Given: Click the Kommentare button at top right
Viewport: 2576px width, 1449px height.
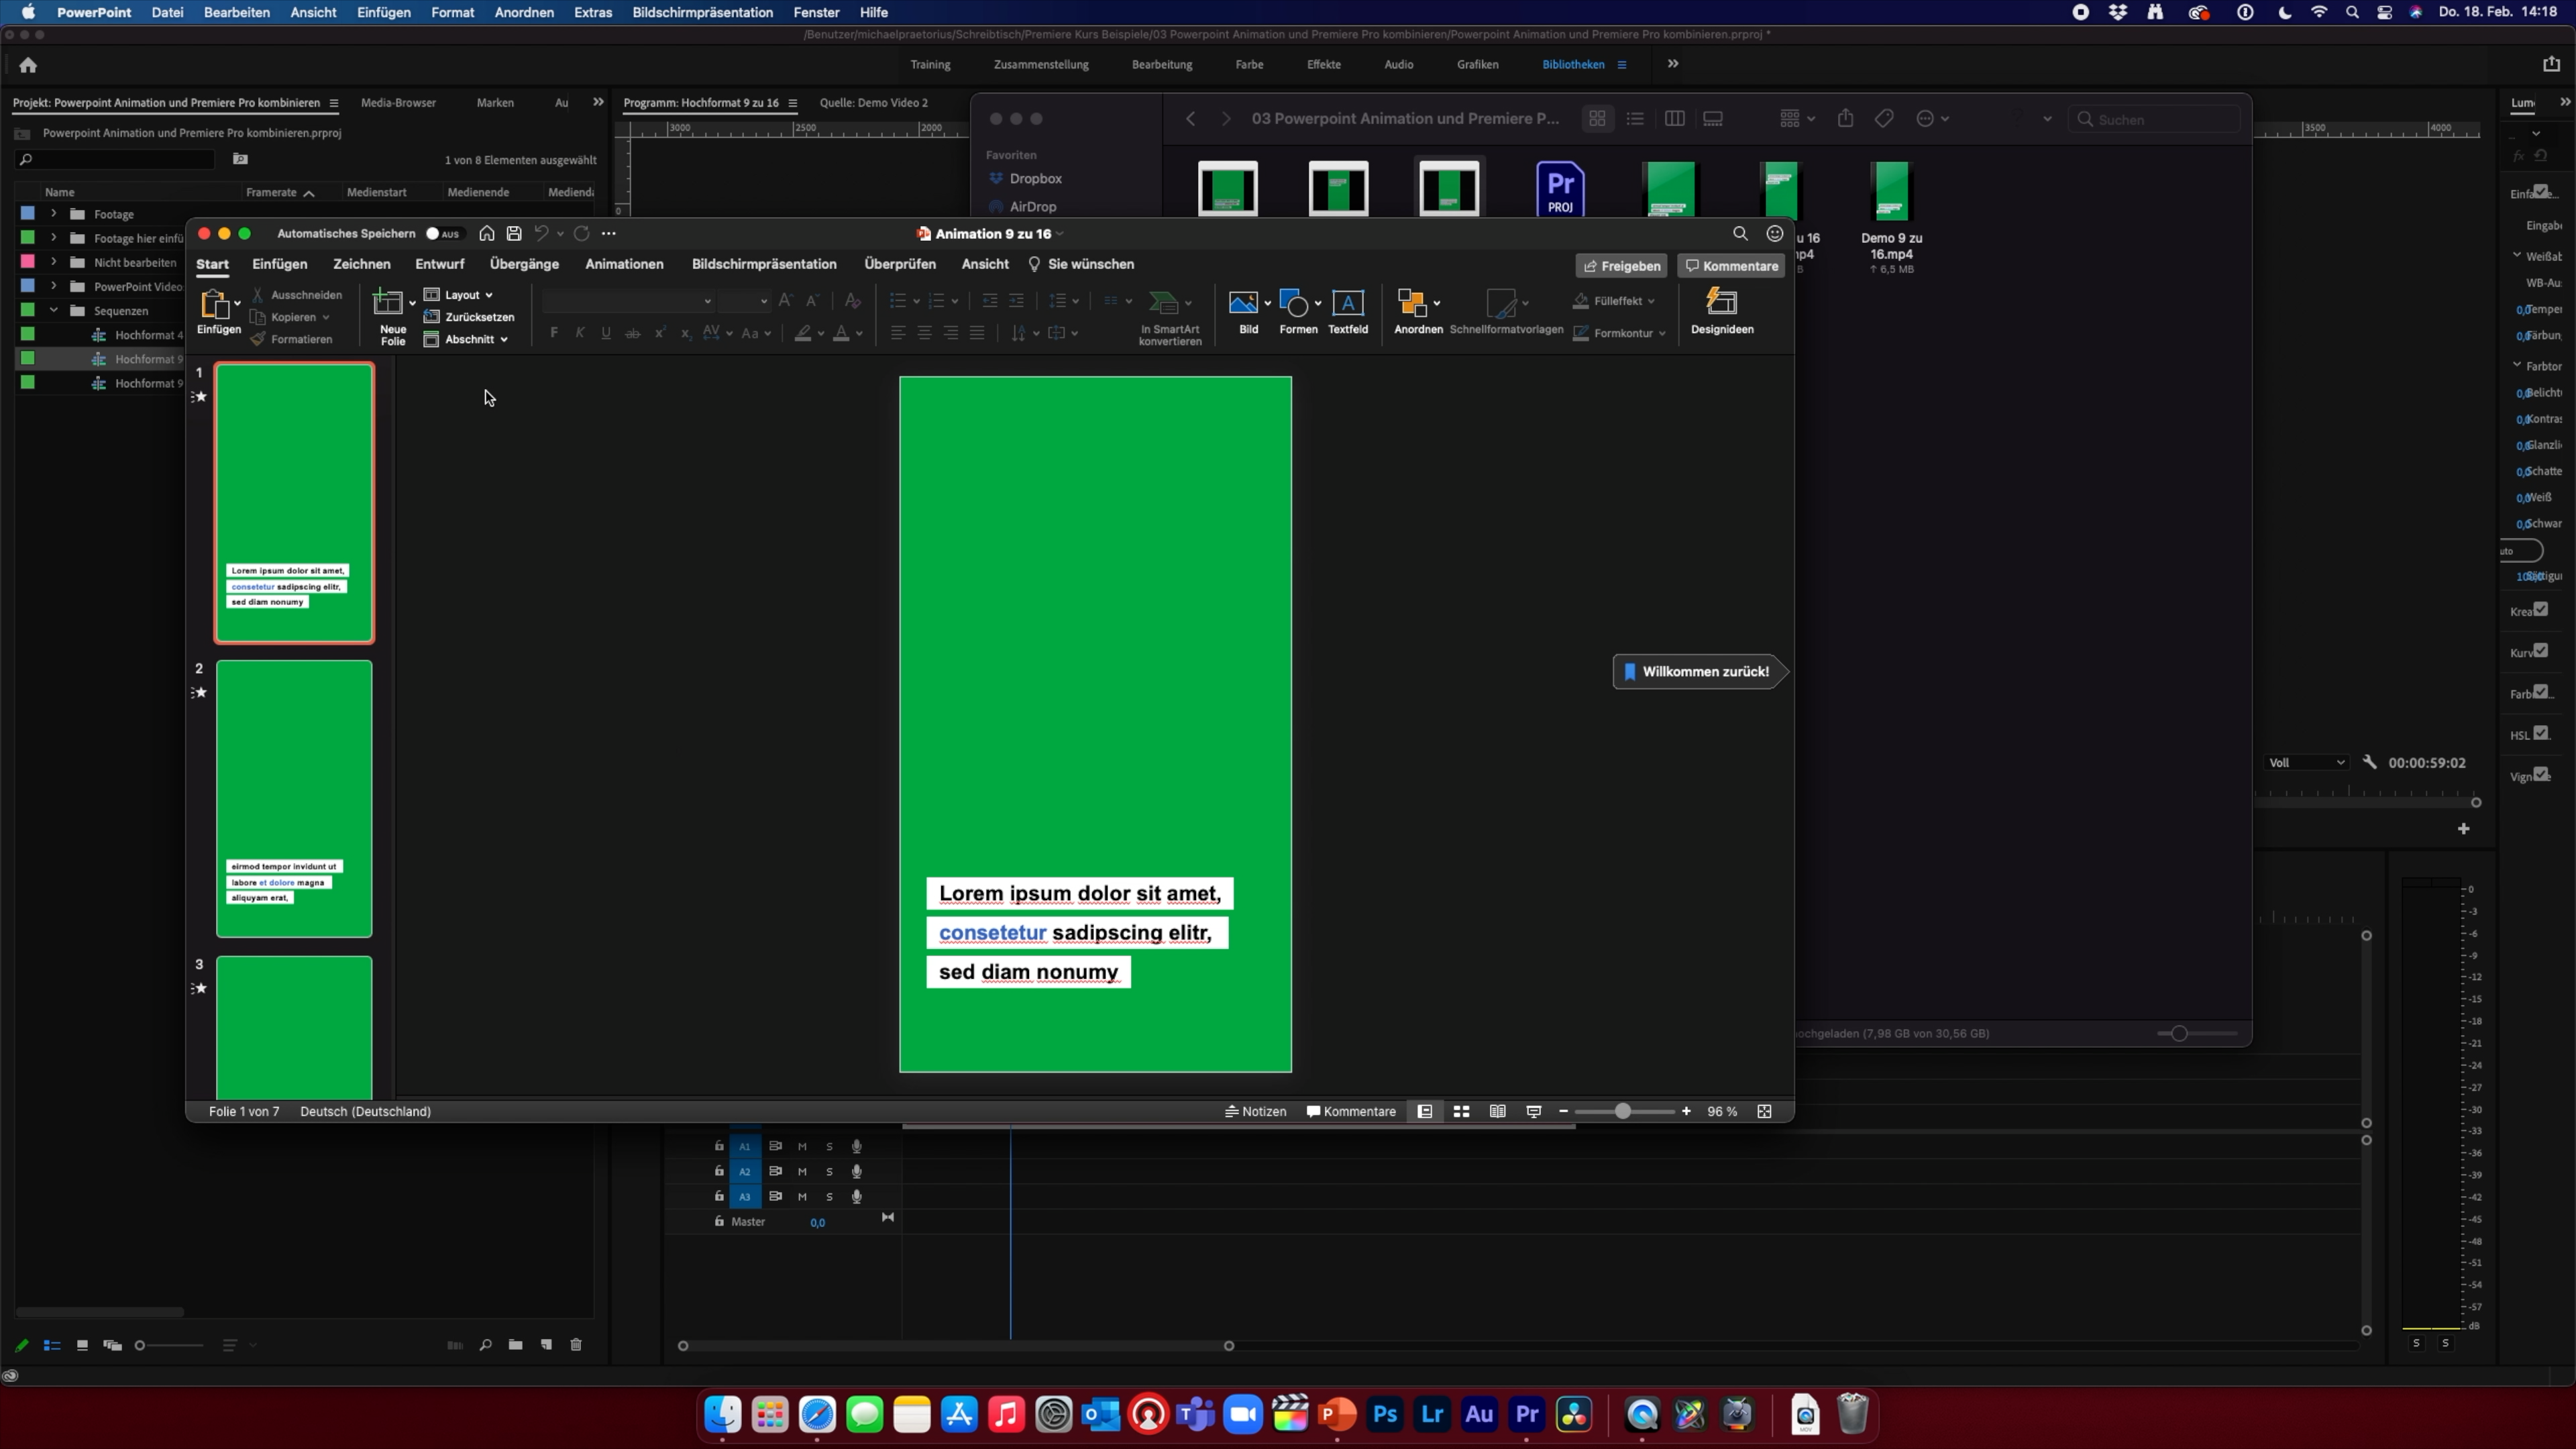Looking at the screenshot, I should [x=1731, y=266].
